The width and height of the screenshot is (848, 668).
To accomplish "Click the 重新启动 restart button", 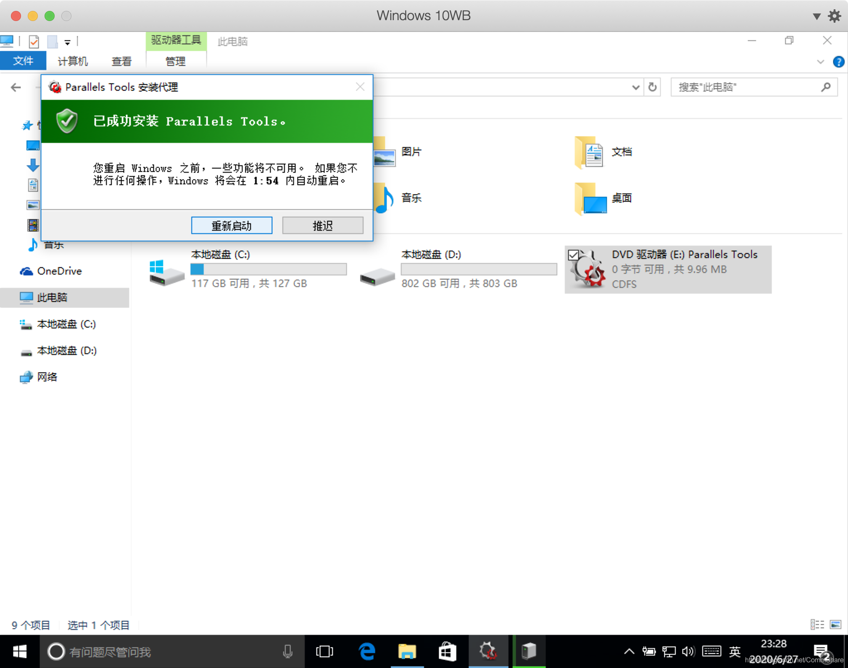I will pyautogui.click(x=232, y=226).
